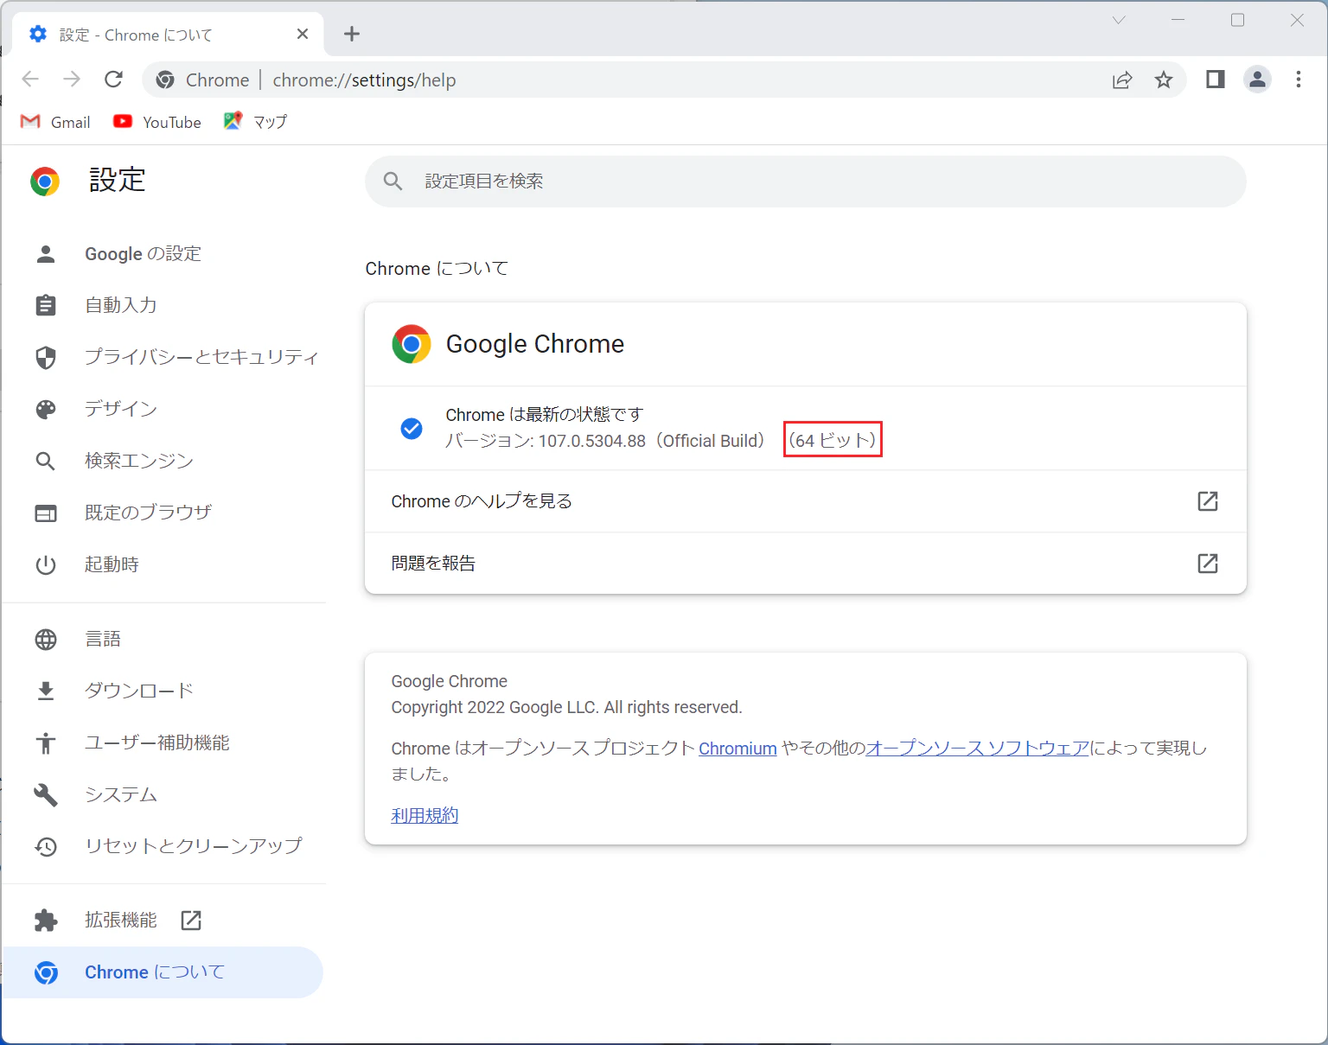The height and width of the screenshot is (1045, 1328).
Task: Open a new tab with plus button
Action: tap(352, 34)
